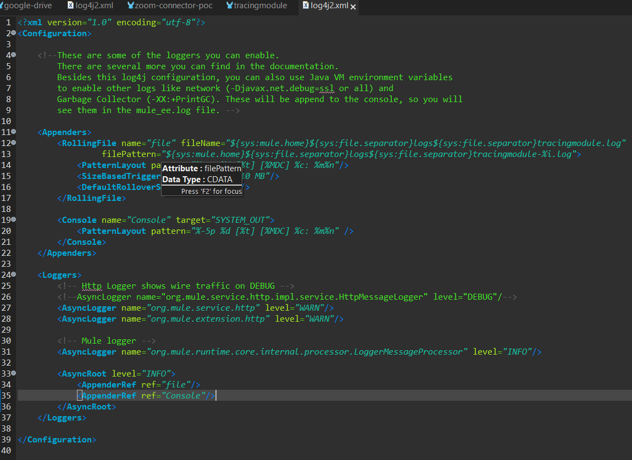Fold the RollingFile element at line 12

coord(14,143)
